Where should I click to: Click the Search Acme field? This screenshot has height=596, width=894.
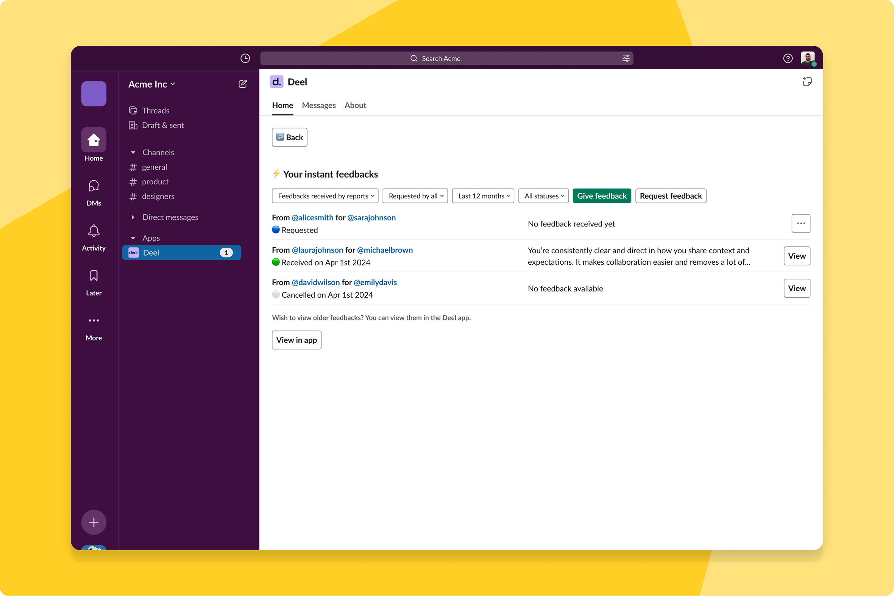pyautogui.click(x=446, y=58)
